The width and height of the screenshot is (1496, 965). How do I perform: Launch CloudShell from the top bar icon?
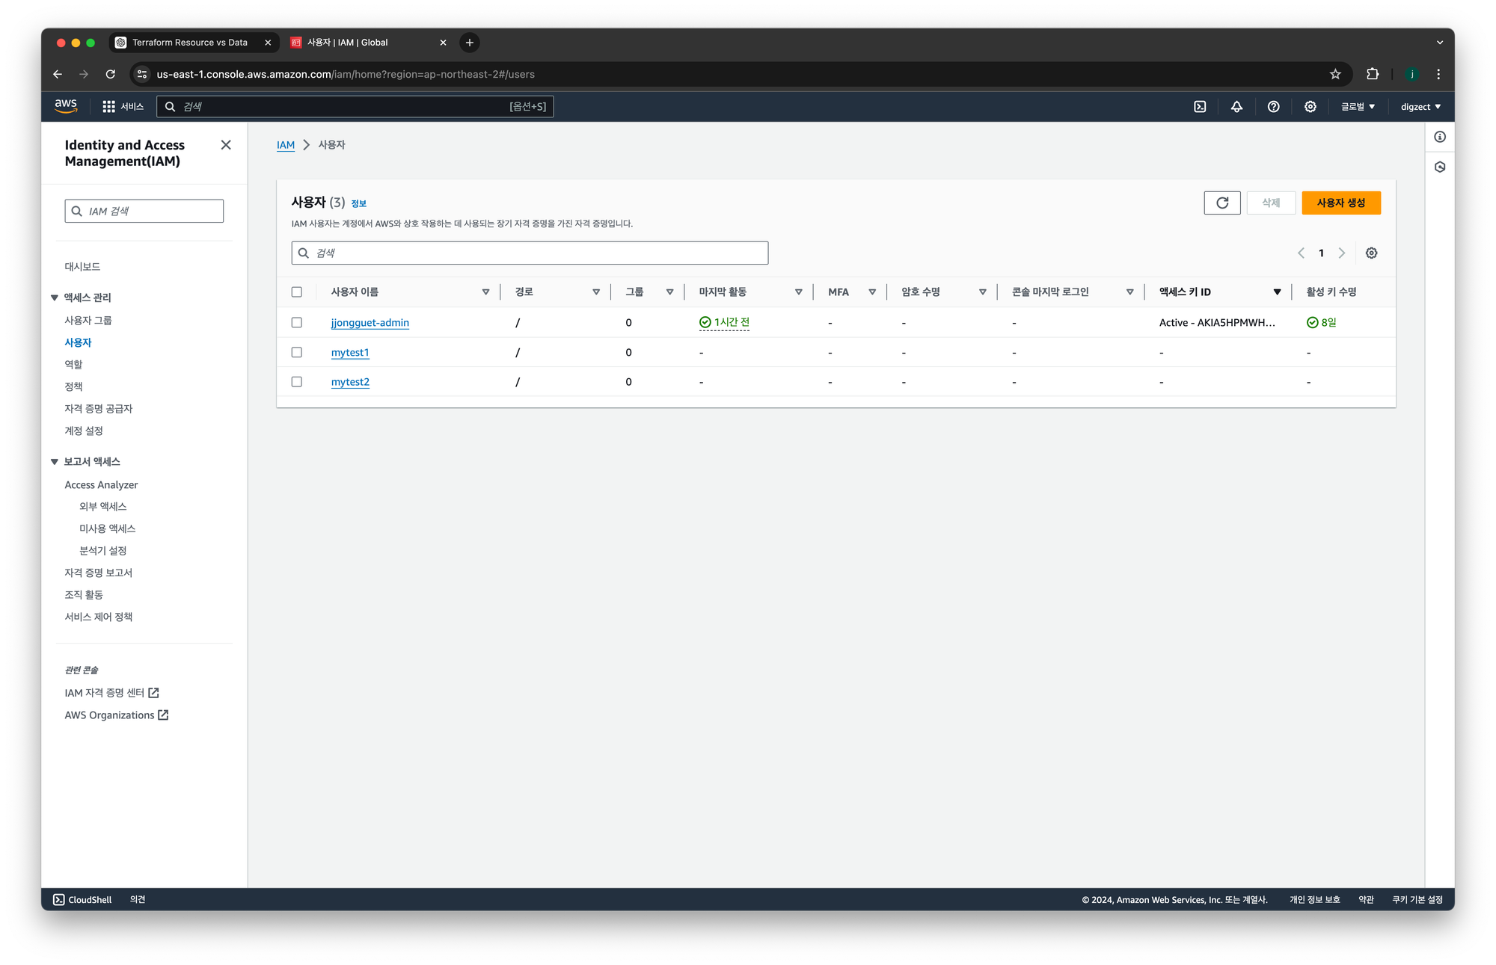click(x=1200, y=107)
